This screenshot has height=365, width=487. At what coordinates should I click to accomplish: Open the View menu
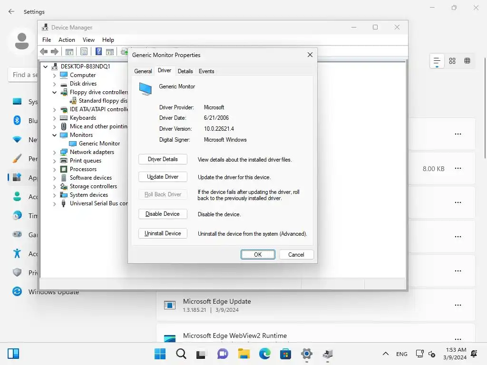tap(88, 40)
